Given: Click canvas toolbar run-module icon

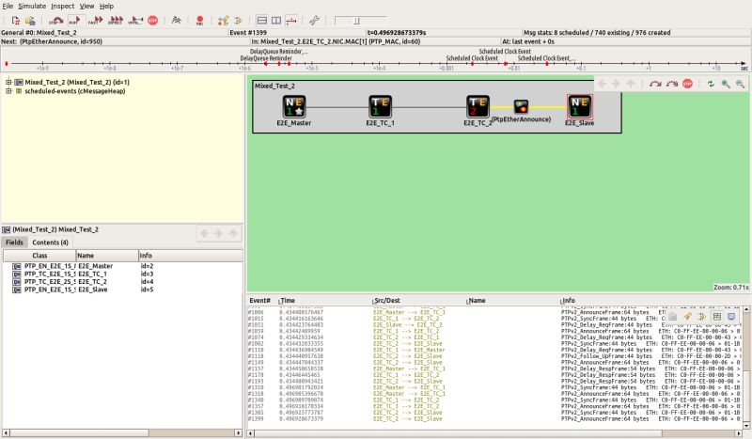Looking at the screenshot, I should (x=654, y=84).
